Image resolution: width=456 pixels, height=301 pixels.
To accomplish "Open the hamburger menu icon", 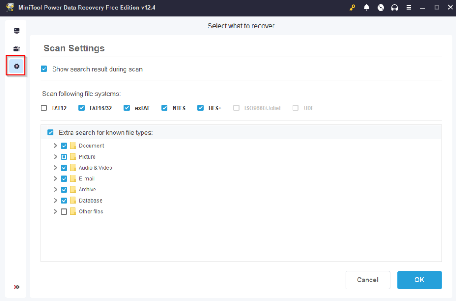I will [409, 8].
